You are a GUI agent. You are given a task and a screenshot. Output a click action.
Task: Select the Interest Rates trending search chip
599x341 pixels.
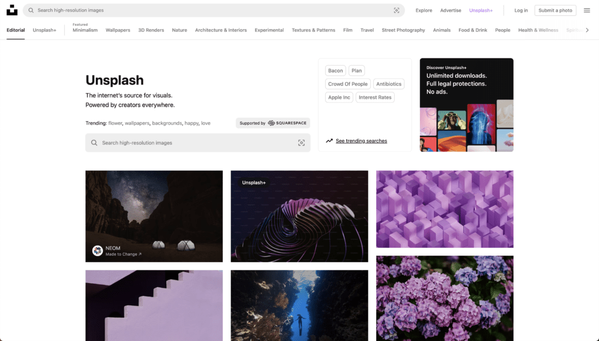pos(375,97)
